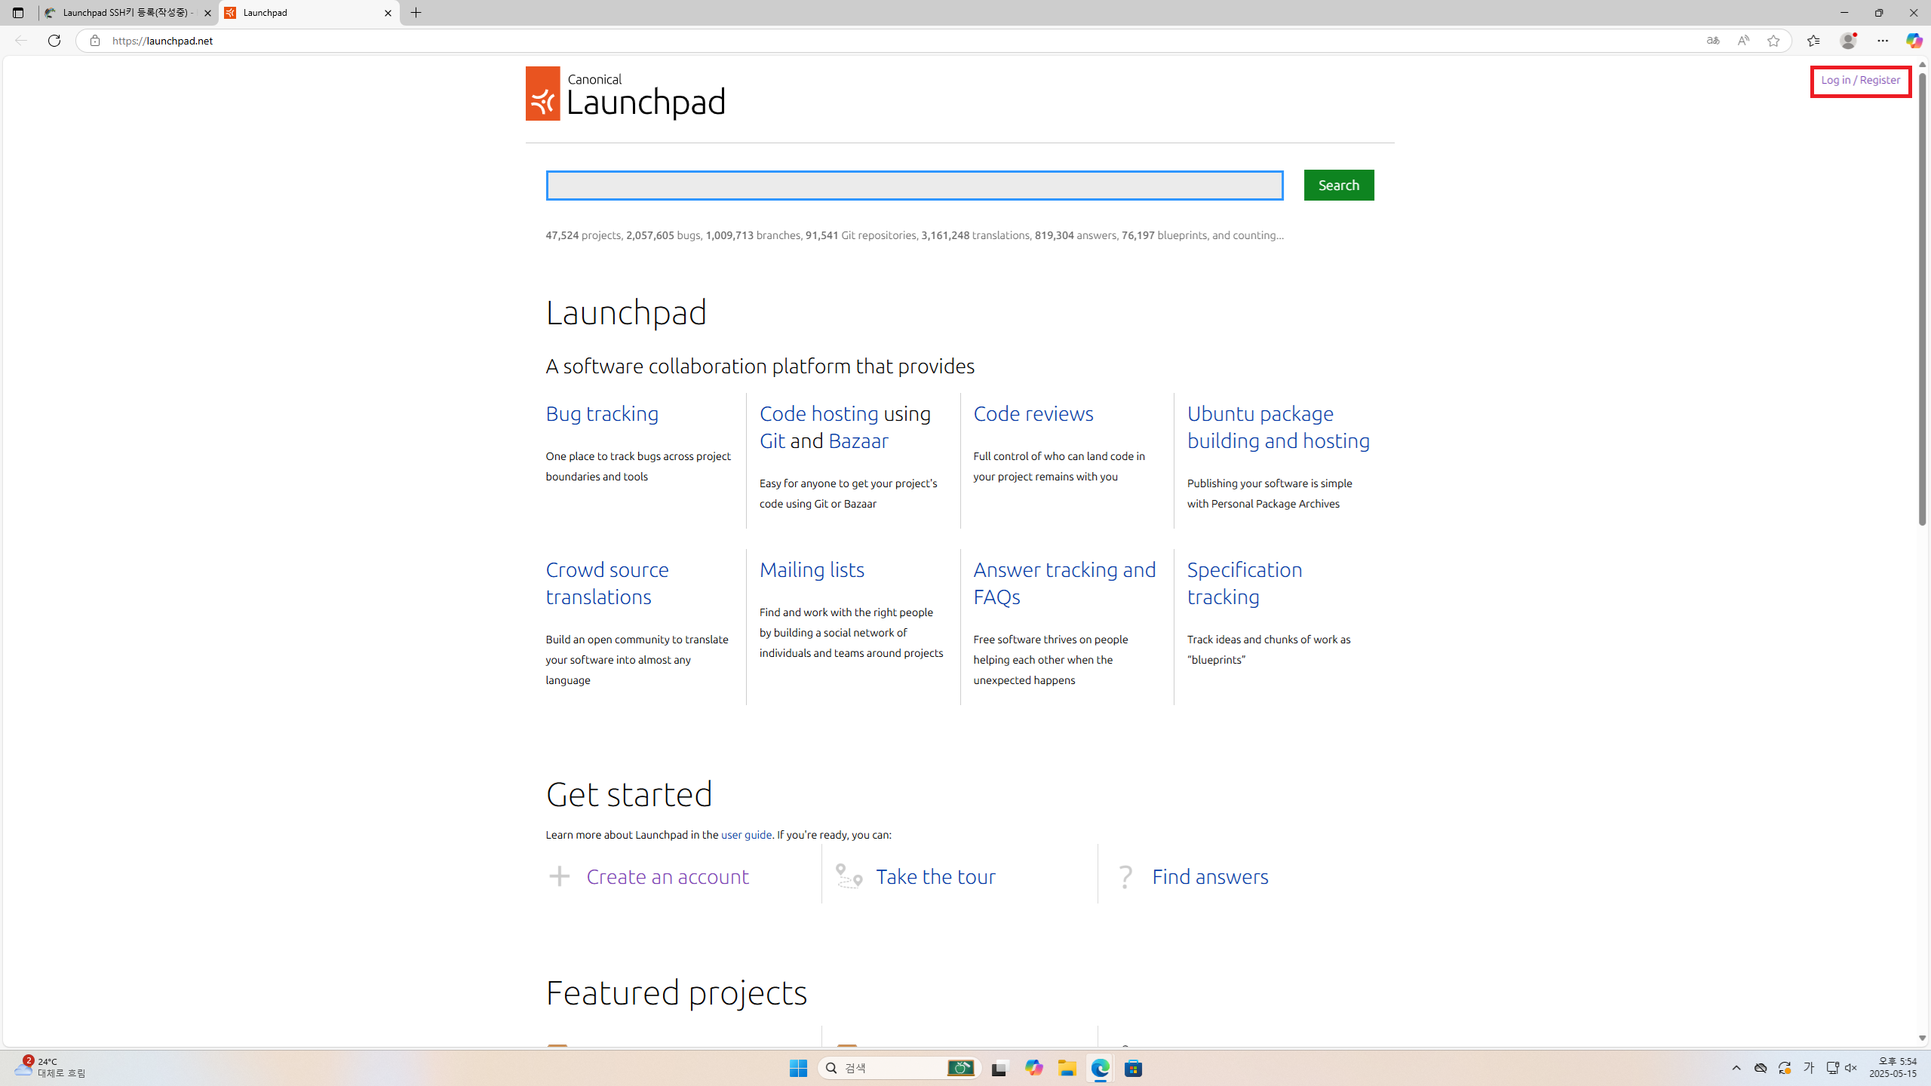Open the Copilot sidebar icon
Screen dimensions: 1931x1086
pos(1914,41)
